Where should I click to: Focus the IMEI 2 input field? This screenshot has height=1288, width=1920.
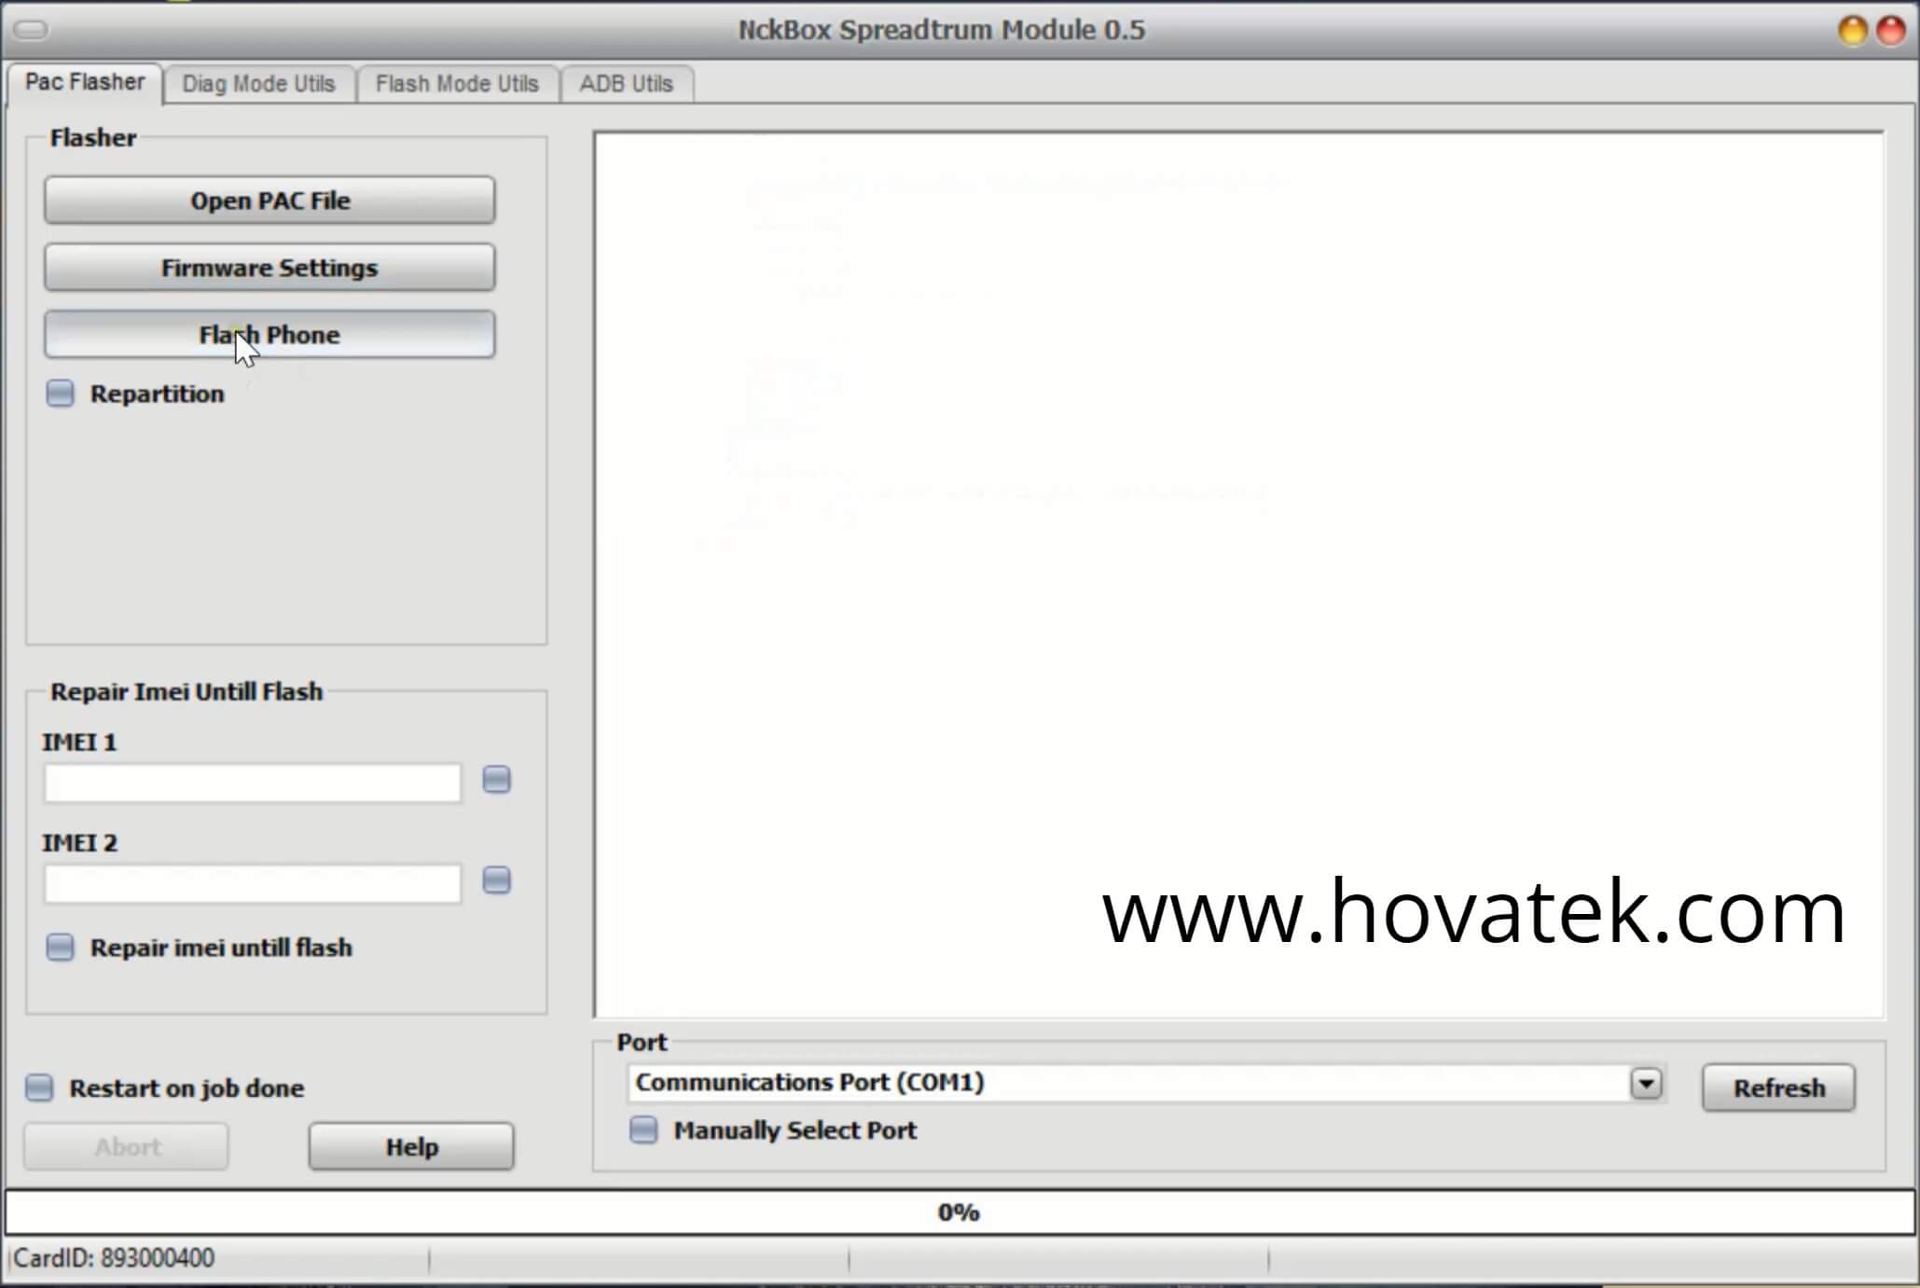coord(253,883)
